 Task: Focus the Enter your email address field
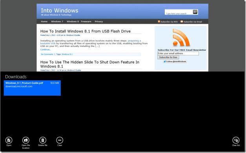click(178, 53)
